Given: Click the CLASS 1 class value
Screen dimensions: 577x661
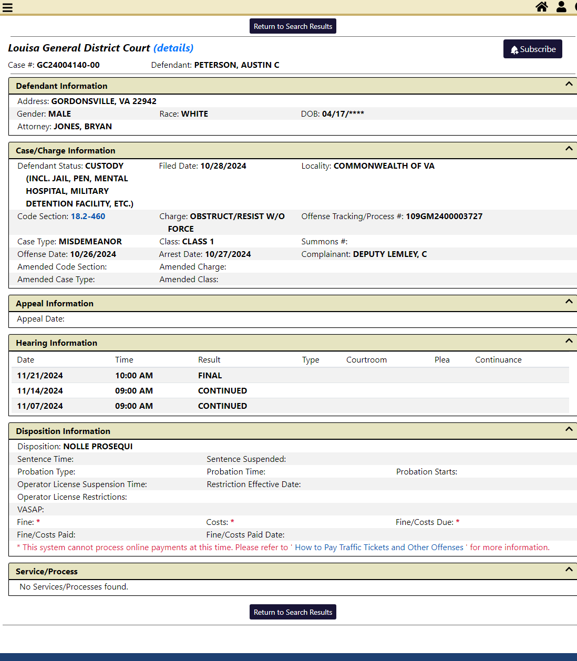Looking at the screenshot, I should click(198, 242).
